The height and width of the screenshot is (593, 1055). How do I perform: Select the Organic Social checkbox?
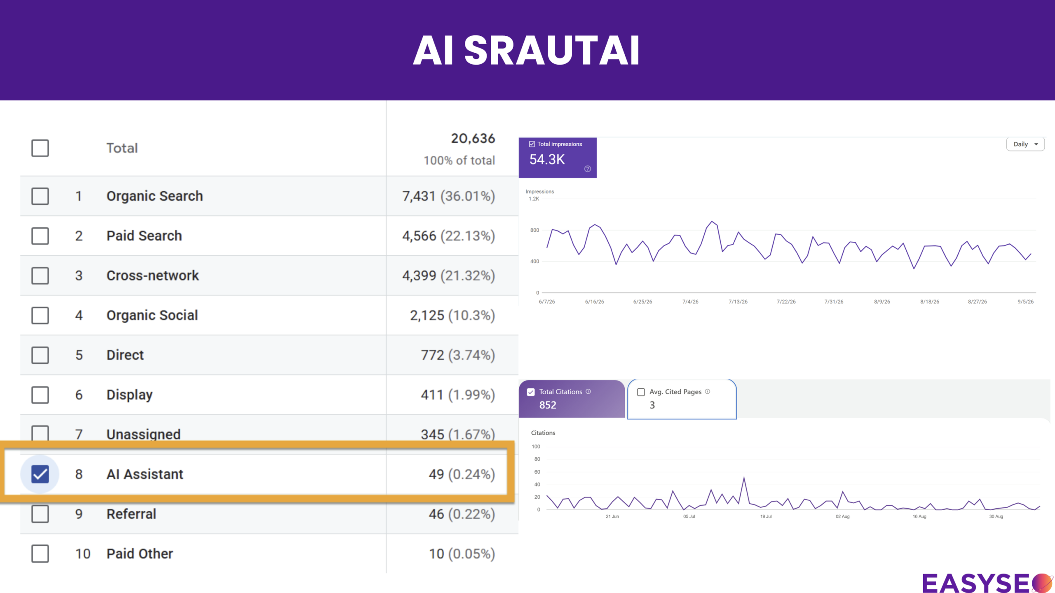pos(40,315)
